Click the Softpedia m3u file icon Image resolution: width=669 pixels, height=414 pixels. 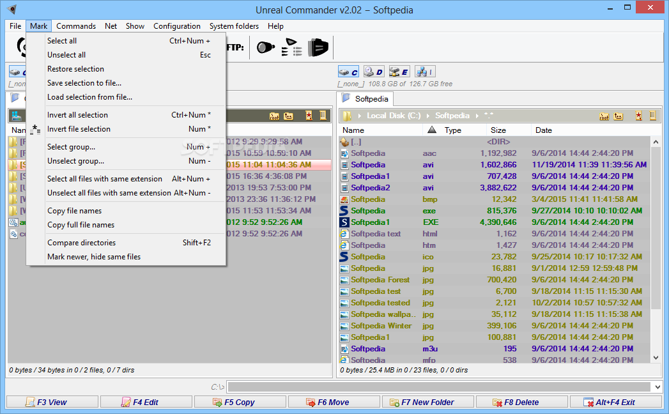click(344, 349)
